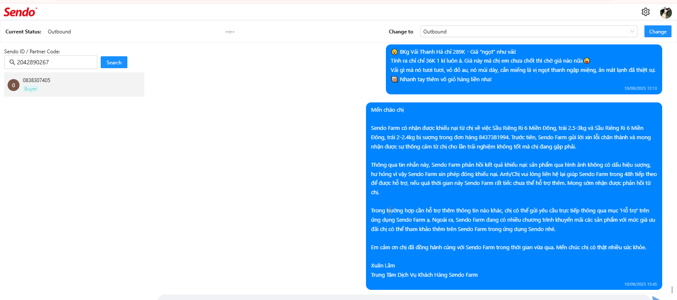The height and width of the screenshot is (300, 677).
Task: Click the timestamp 10/06/2025 12:13
Action: 641,88
